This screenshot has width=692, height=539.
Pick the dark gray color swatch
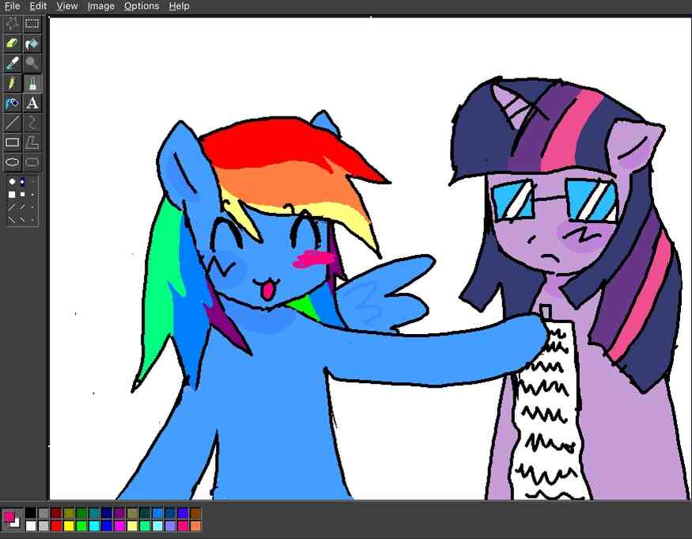[x=43, y=513]
